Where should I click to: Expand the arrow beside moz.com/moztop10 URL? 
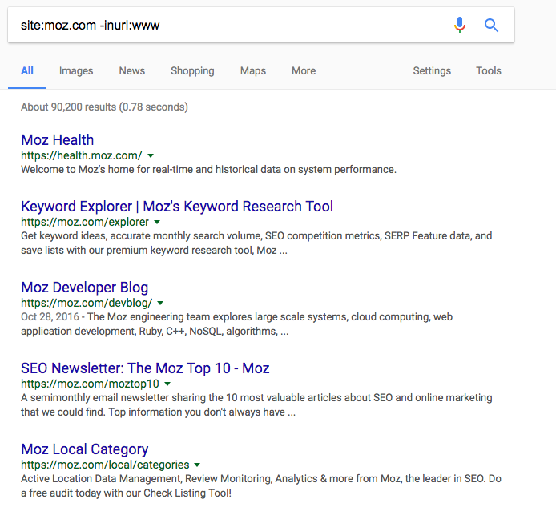167,384
